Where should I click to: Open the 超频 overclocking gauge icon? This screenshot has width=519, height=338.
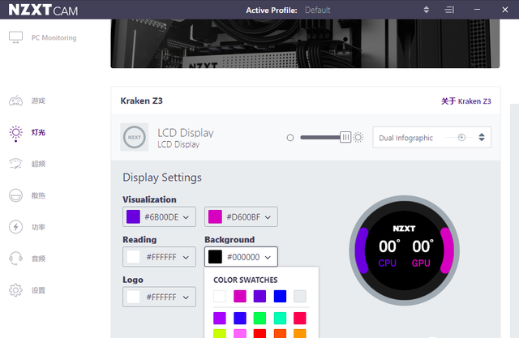pyautogui.click(x=15, y=164)
